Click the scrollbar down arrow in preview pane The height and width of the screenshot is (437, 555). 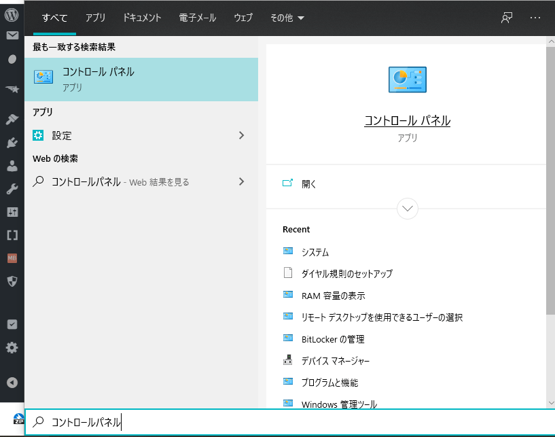pos(550,402)
